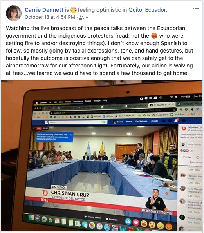204x233 pixels.
Task: Click the Like button beside the video
Action: click(187, 157)
